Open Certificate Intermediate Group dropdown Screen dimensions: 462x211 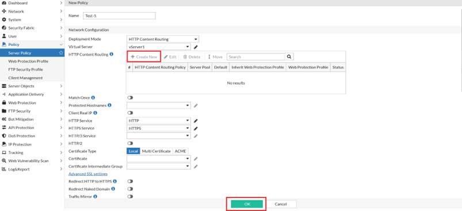pos(159,167)
